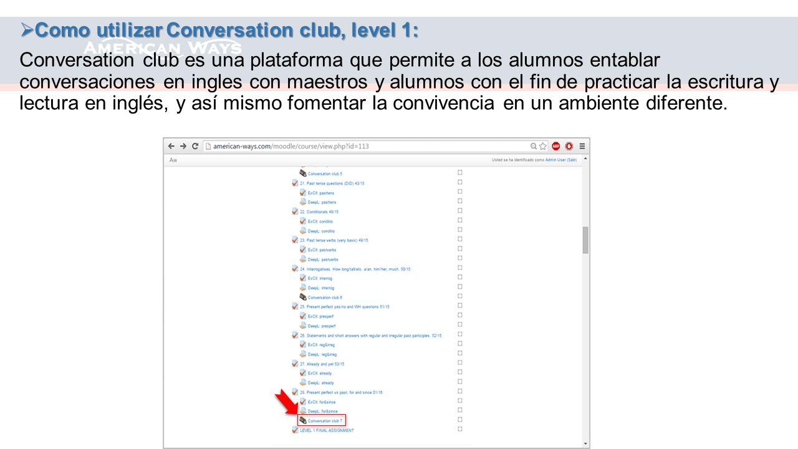
Task: Open the ExCll: for&since link
Action: (x=322, y=402)
